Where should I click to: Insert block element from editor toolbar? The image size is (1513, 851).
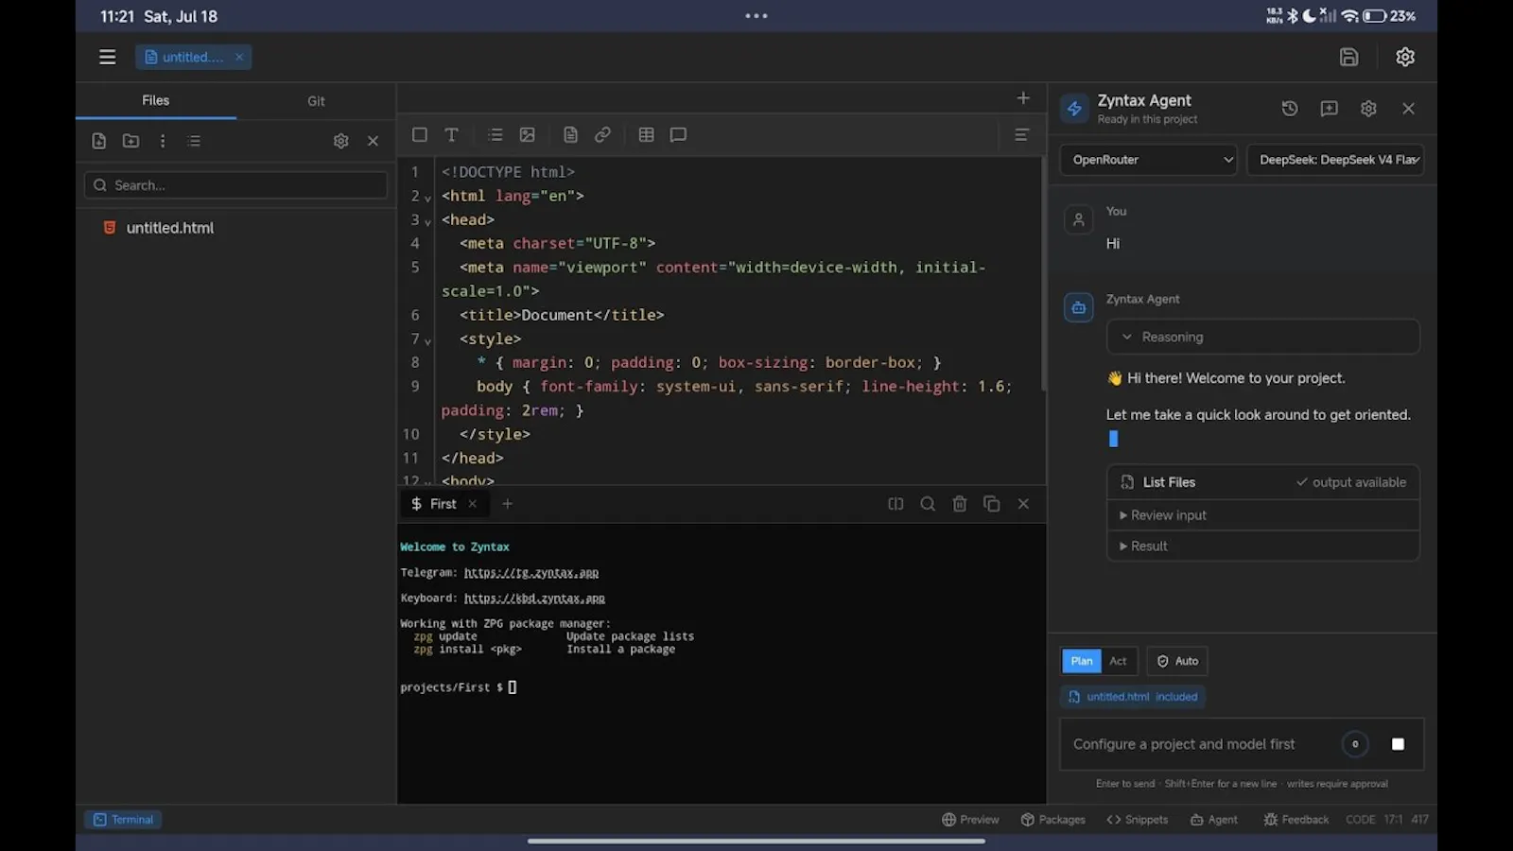420,135
